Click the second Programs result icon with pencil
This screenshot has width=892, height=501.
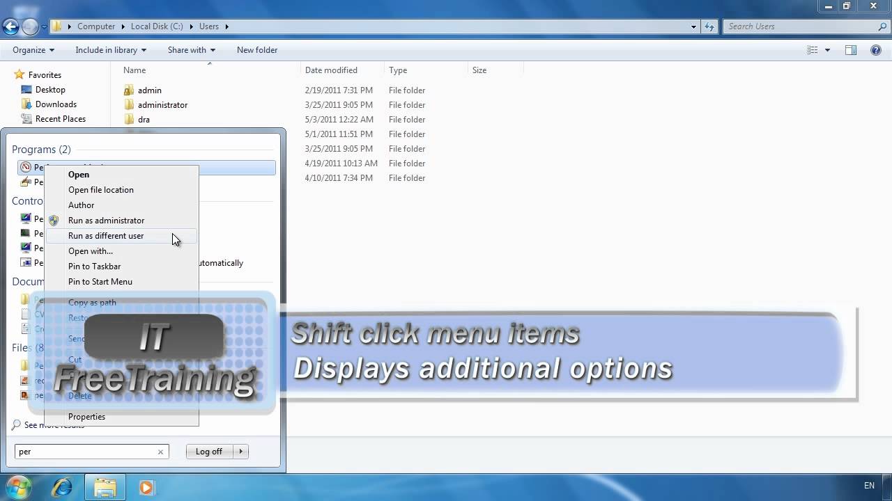point(26,182)
